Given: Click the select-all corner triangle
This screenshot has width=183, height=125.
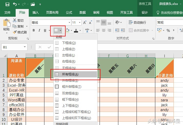Looking at the screenshot, I should [x=5, y=56].
